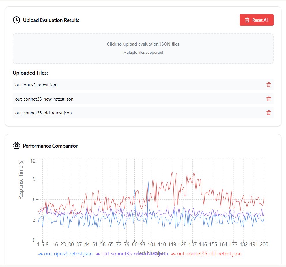Hide the out-sonnet35-new-retest.json series via legend text
This screenshot has height=267, width=286.
coord(135,254)
